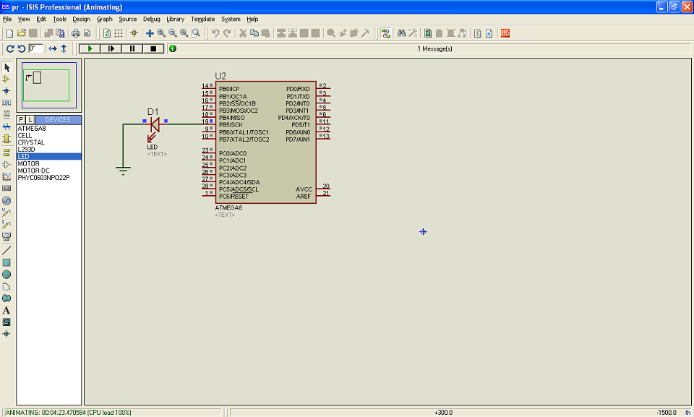Select the Terminals mode tool
Viewport: 694px width, 417px height.
coord(7,152)
